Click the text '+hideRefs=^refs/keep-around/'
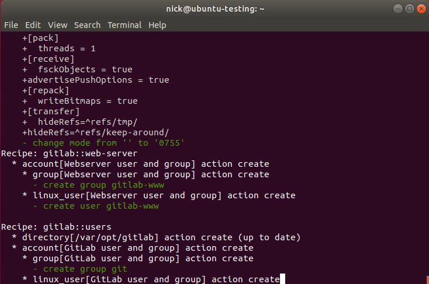This screenshot has width=429, height=284. [x=95, y=132]
